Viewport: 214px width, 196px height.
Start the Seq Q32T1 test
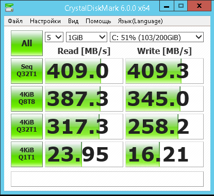(27, 71)
